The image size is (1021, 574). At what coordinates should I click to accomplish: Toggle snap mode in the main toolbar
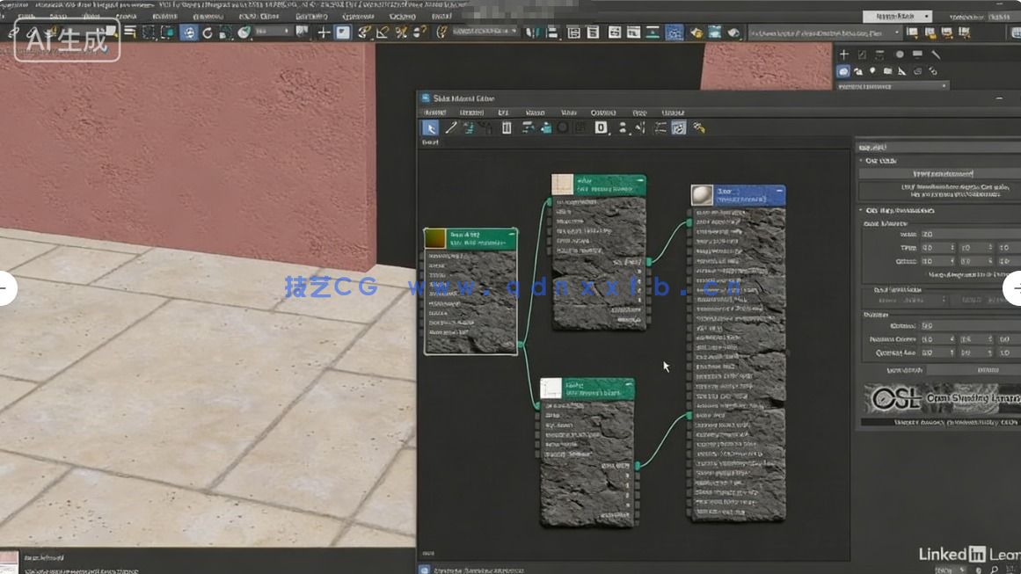[x=363, y=32]
